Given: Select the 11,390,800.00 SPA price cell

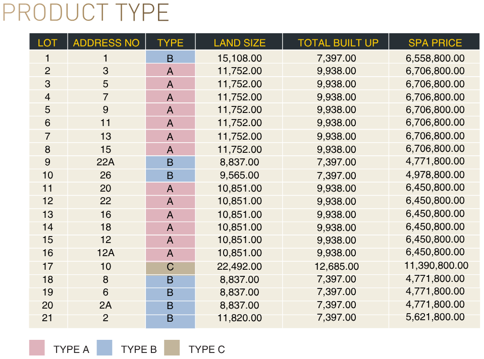Looking at the screenshot, I should (x=436, y=266).
